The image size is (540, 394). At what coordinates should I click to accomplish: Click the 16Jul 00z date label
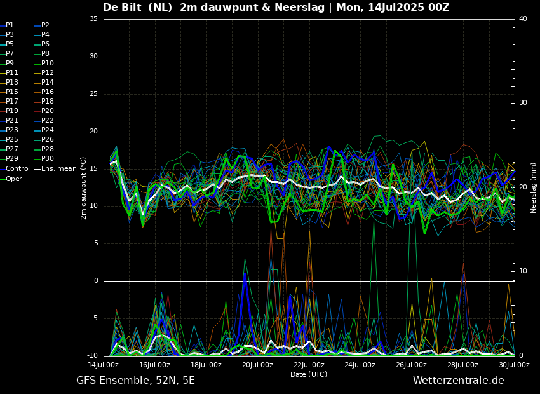[154, 365]
